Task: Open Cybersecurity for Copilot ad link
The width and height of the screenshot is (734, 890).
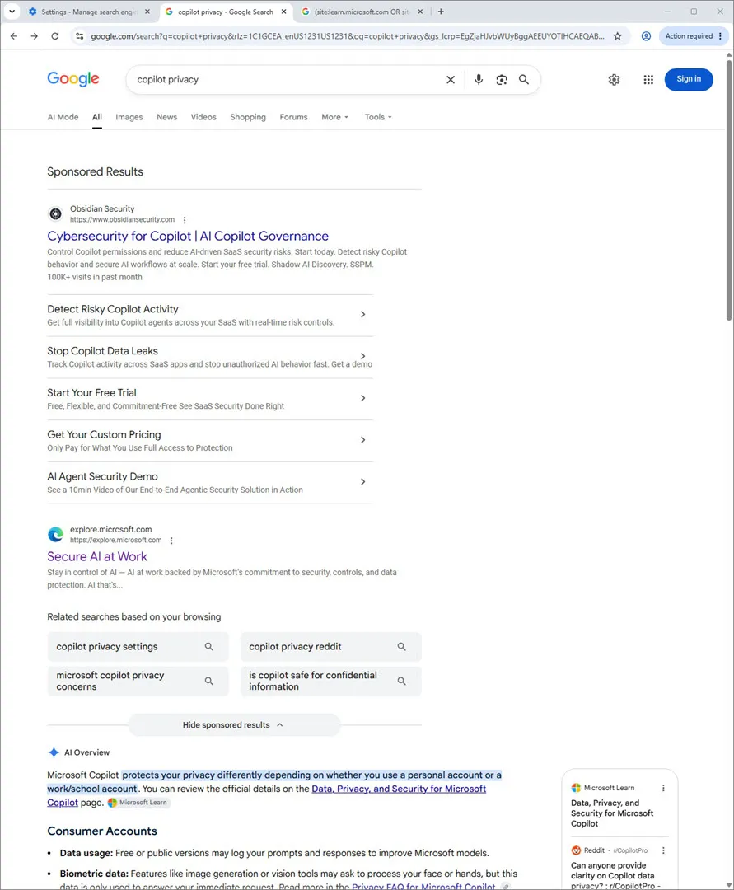Action: click(x=188, y=237)
